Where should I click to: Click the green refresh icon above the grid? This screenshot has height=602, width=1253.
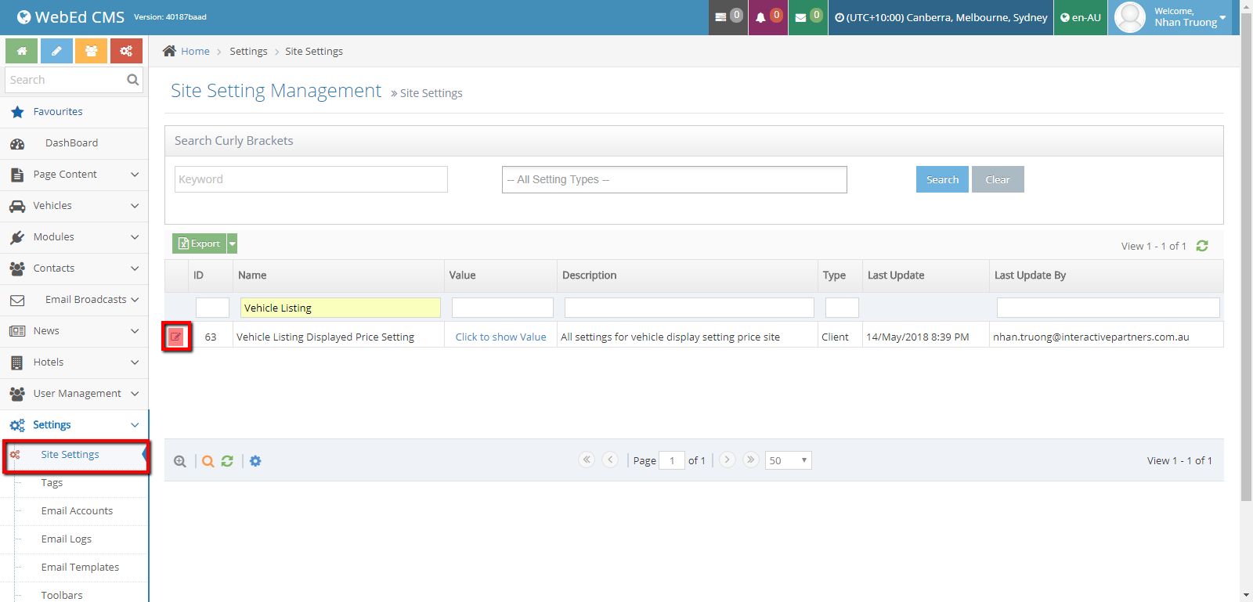click(x=1202, y=246)
